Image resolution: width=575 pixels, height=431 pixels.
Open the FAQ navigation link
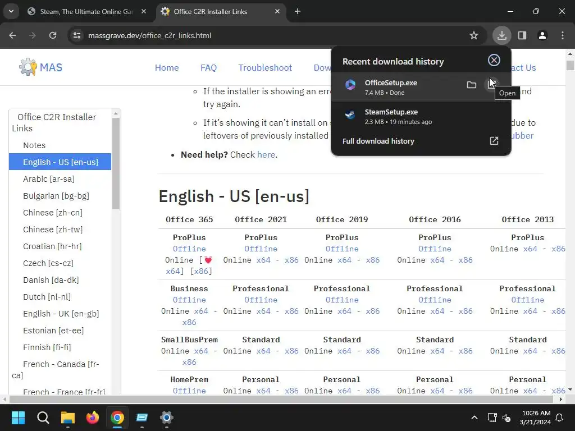209,68
